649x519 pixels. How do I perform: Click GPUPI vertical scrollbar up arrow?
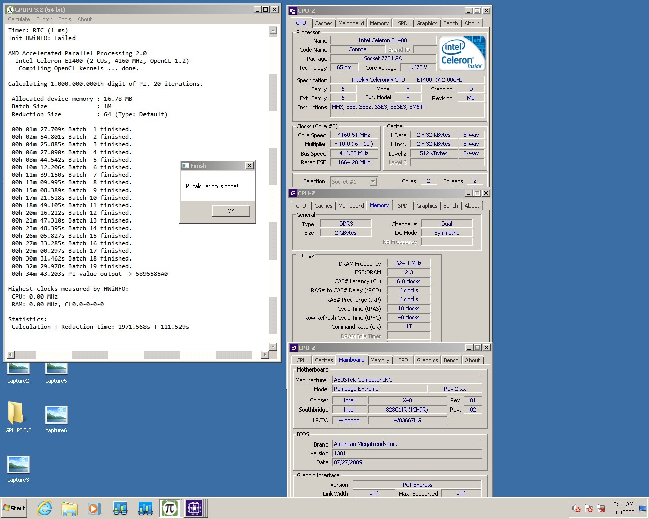273,30
